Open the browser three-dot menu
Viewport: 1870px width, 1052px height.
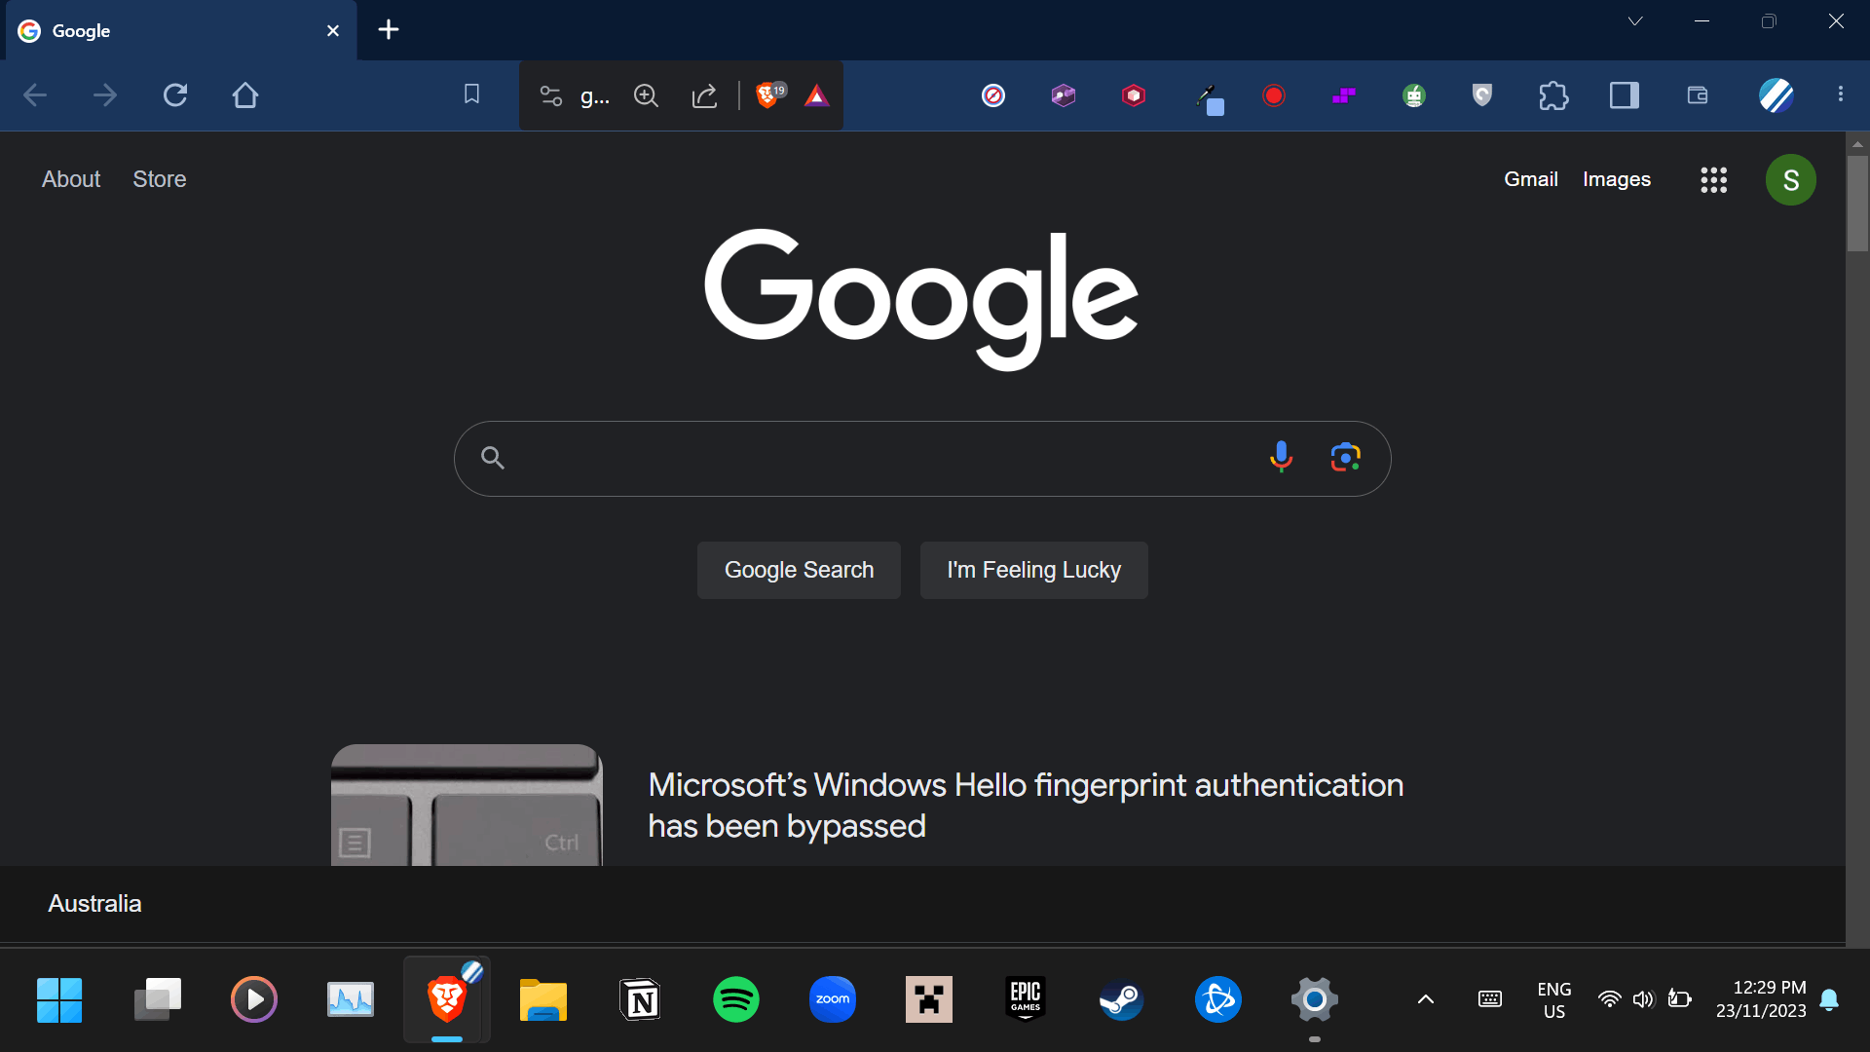coord(1841,94)
